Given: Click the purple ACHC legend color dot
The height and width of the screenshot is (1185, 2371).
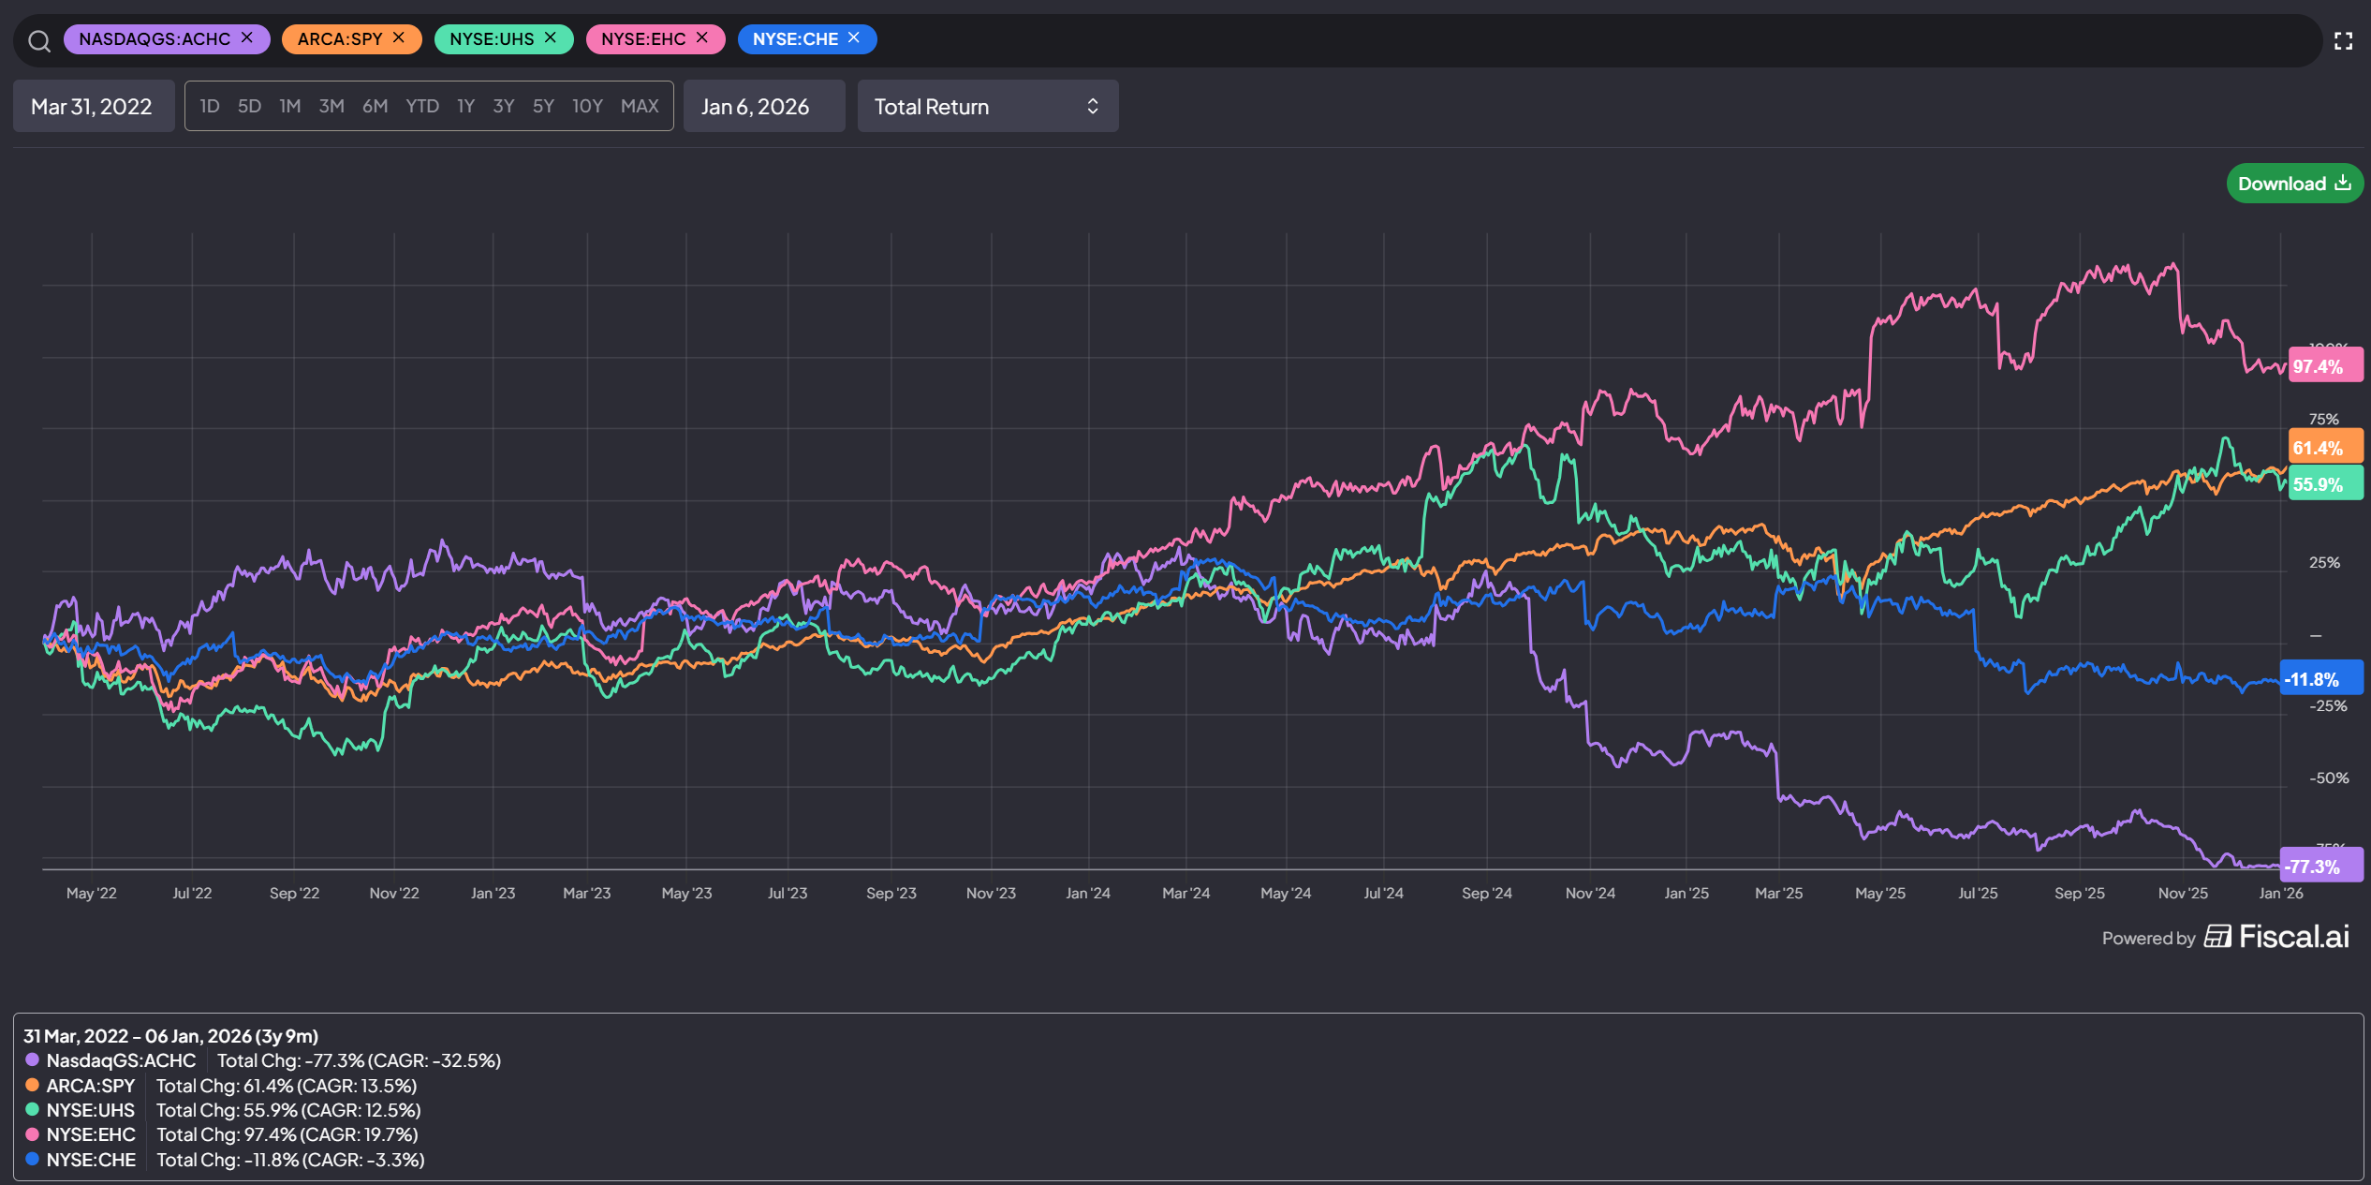Looking at the screenshot, I should [32, 1060].
